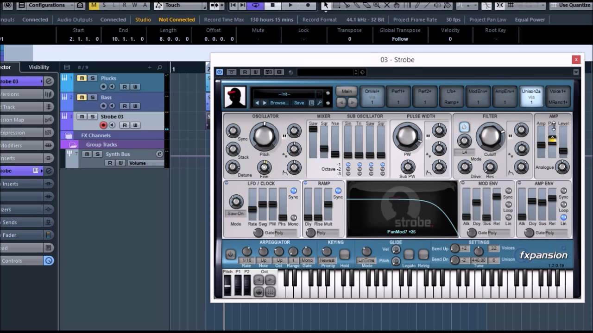593x333 pixels.
Task: Toggle Mod Env Loop button
Action: (508, 204)
